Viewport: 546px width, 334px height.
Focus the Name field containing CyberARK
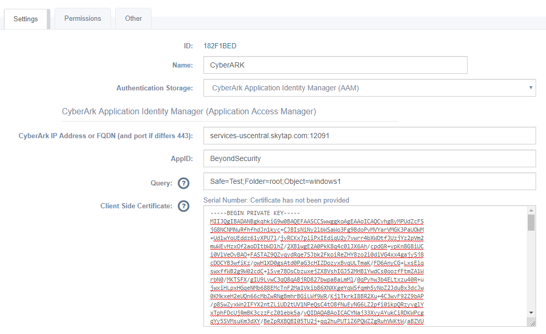(x=335, y=65)
